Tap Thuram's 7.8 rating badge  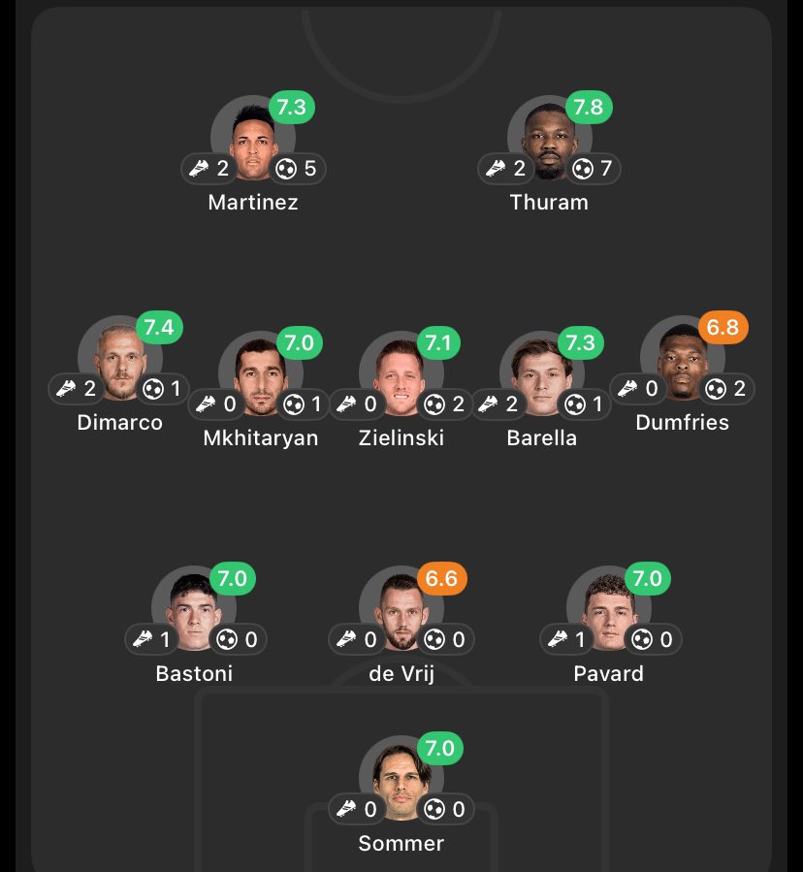tap(588, 107)
